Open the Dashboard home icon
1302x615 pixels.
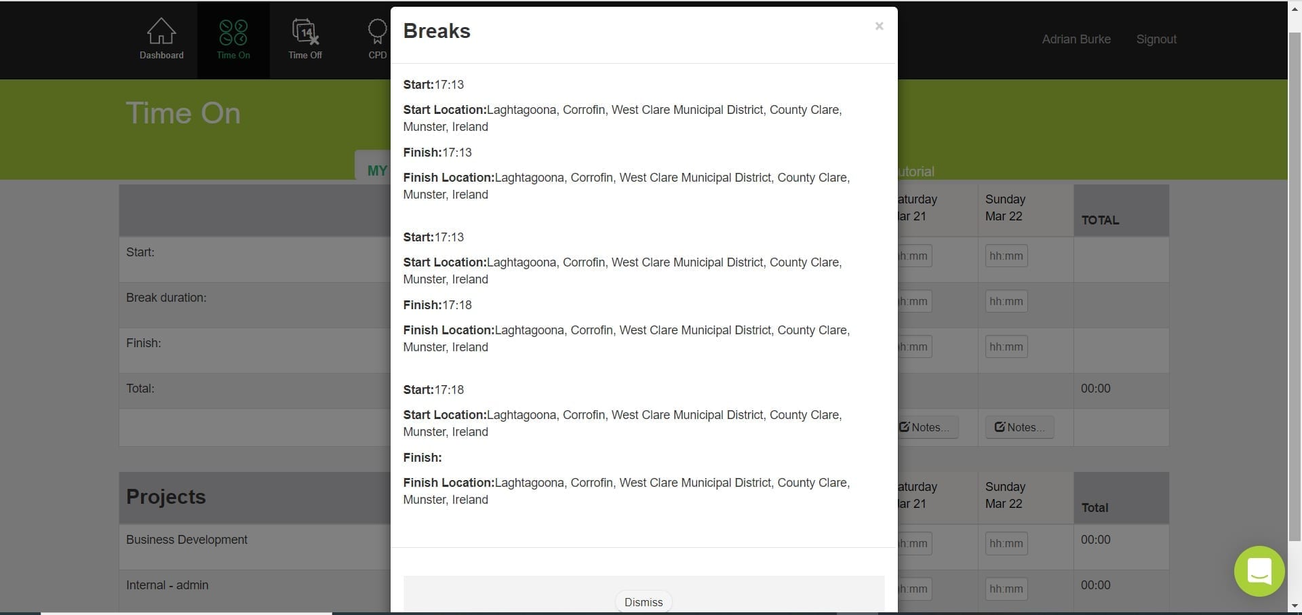161,31
